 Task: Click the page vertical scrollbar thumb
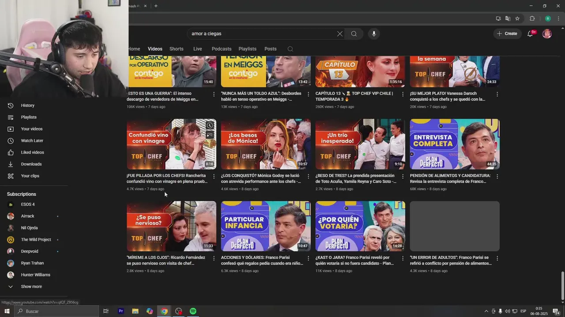point(562,285)
